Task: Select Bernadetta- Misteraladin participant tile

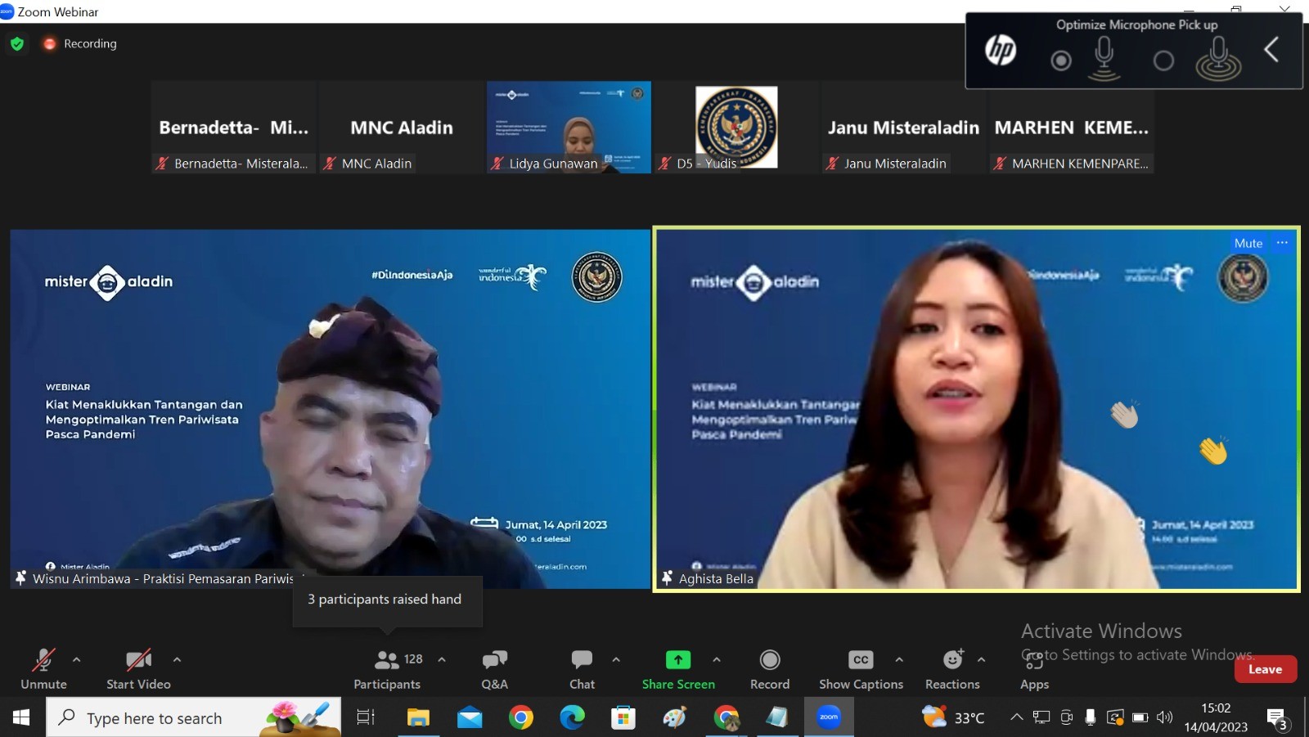Action: [233, 127]
